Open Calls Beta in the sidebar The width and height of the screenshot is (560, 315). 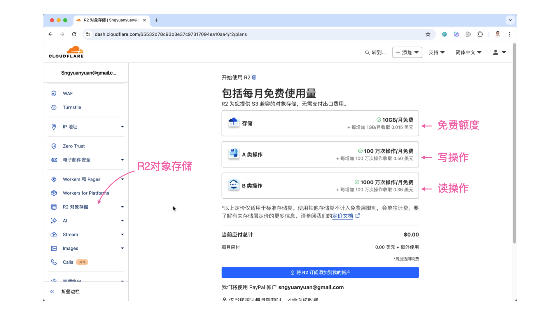pyautogui.click(x=68, y=262)
